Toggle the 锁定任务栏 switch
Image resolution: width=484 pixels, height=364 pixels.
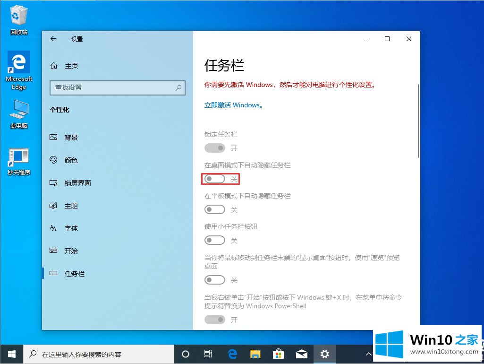[215, 148]
